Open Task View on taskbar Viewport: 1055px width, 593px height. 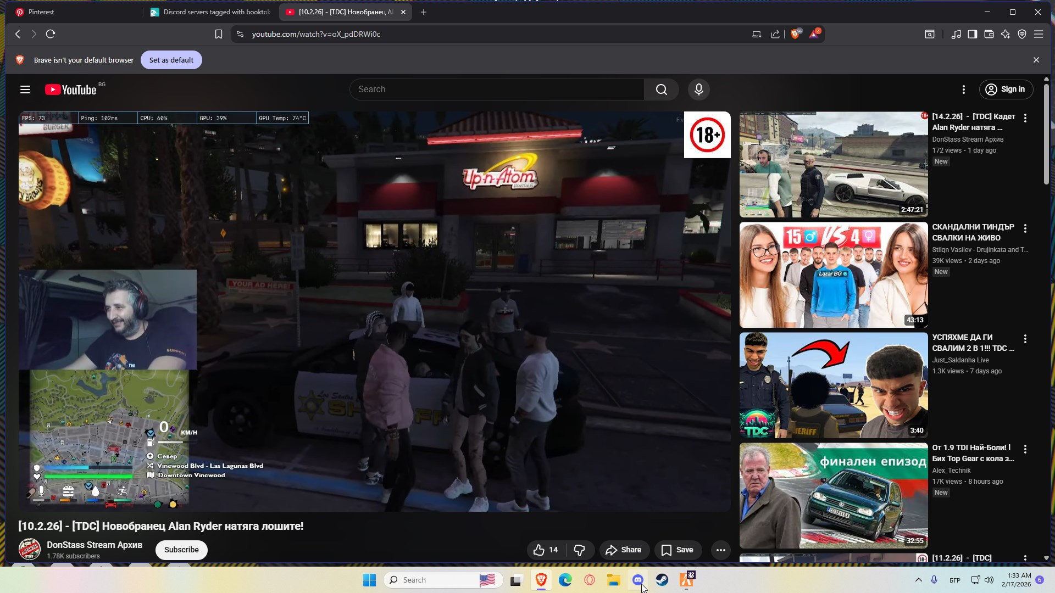pos(515,580)
